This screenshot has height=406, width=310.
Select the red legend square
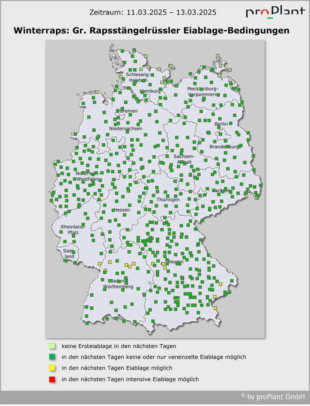point(53,379)
